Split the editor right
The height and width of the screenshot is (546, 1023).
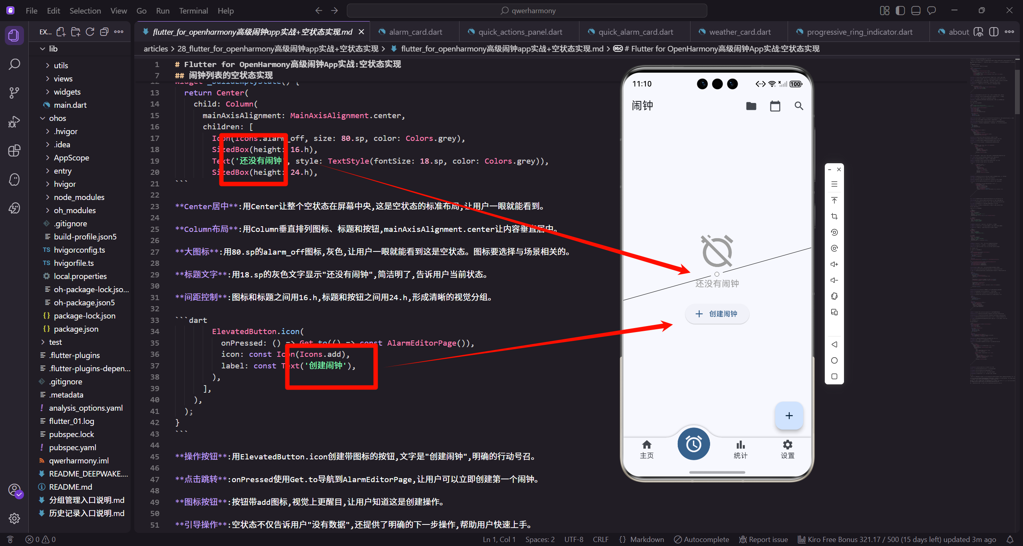pos(994,32)
